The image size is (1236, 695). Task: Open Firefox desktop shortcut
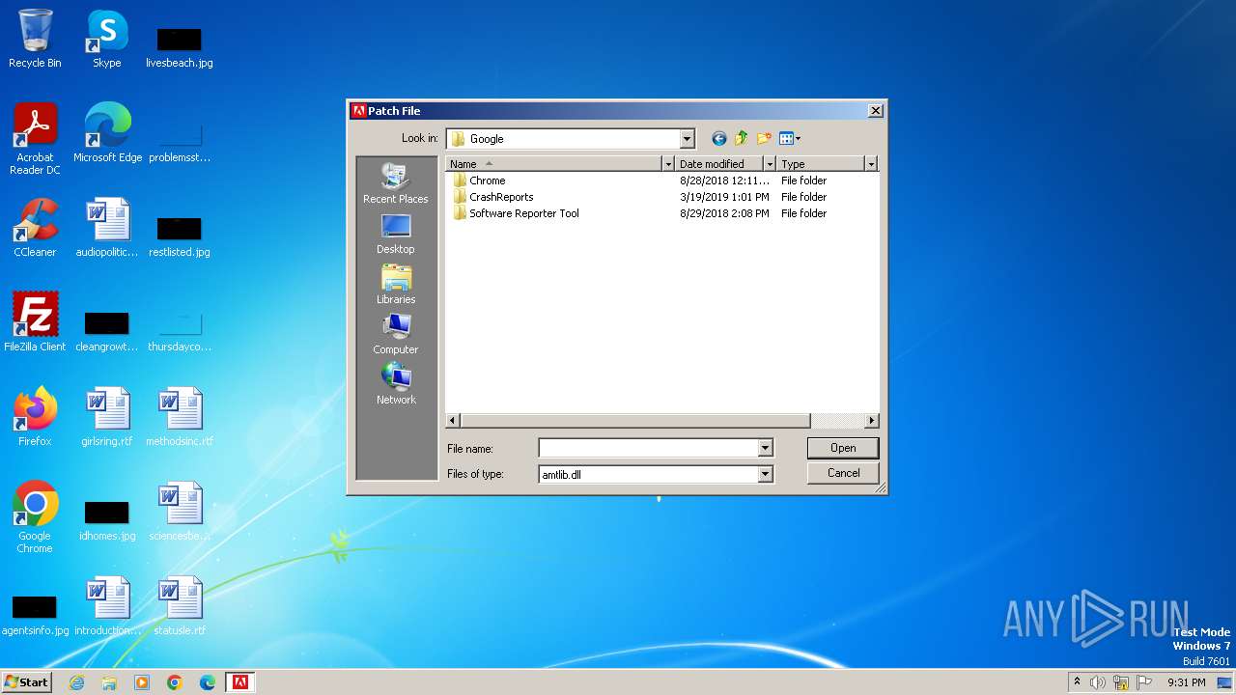click(x=35, y=417)
